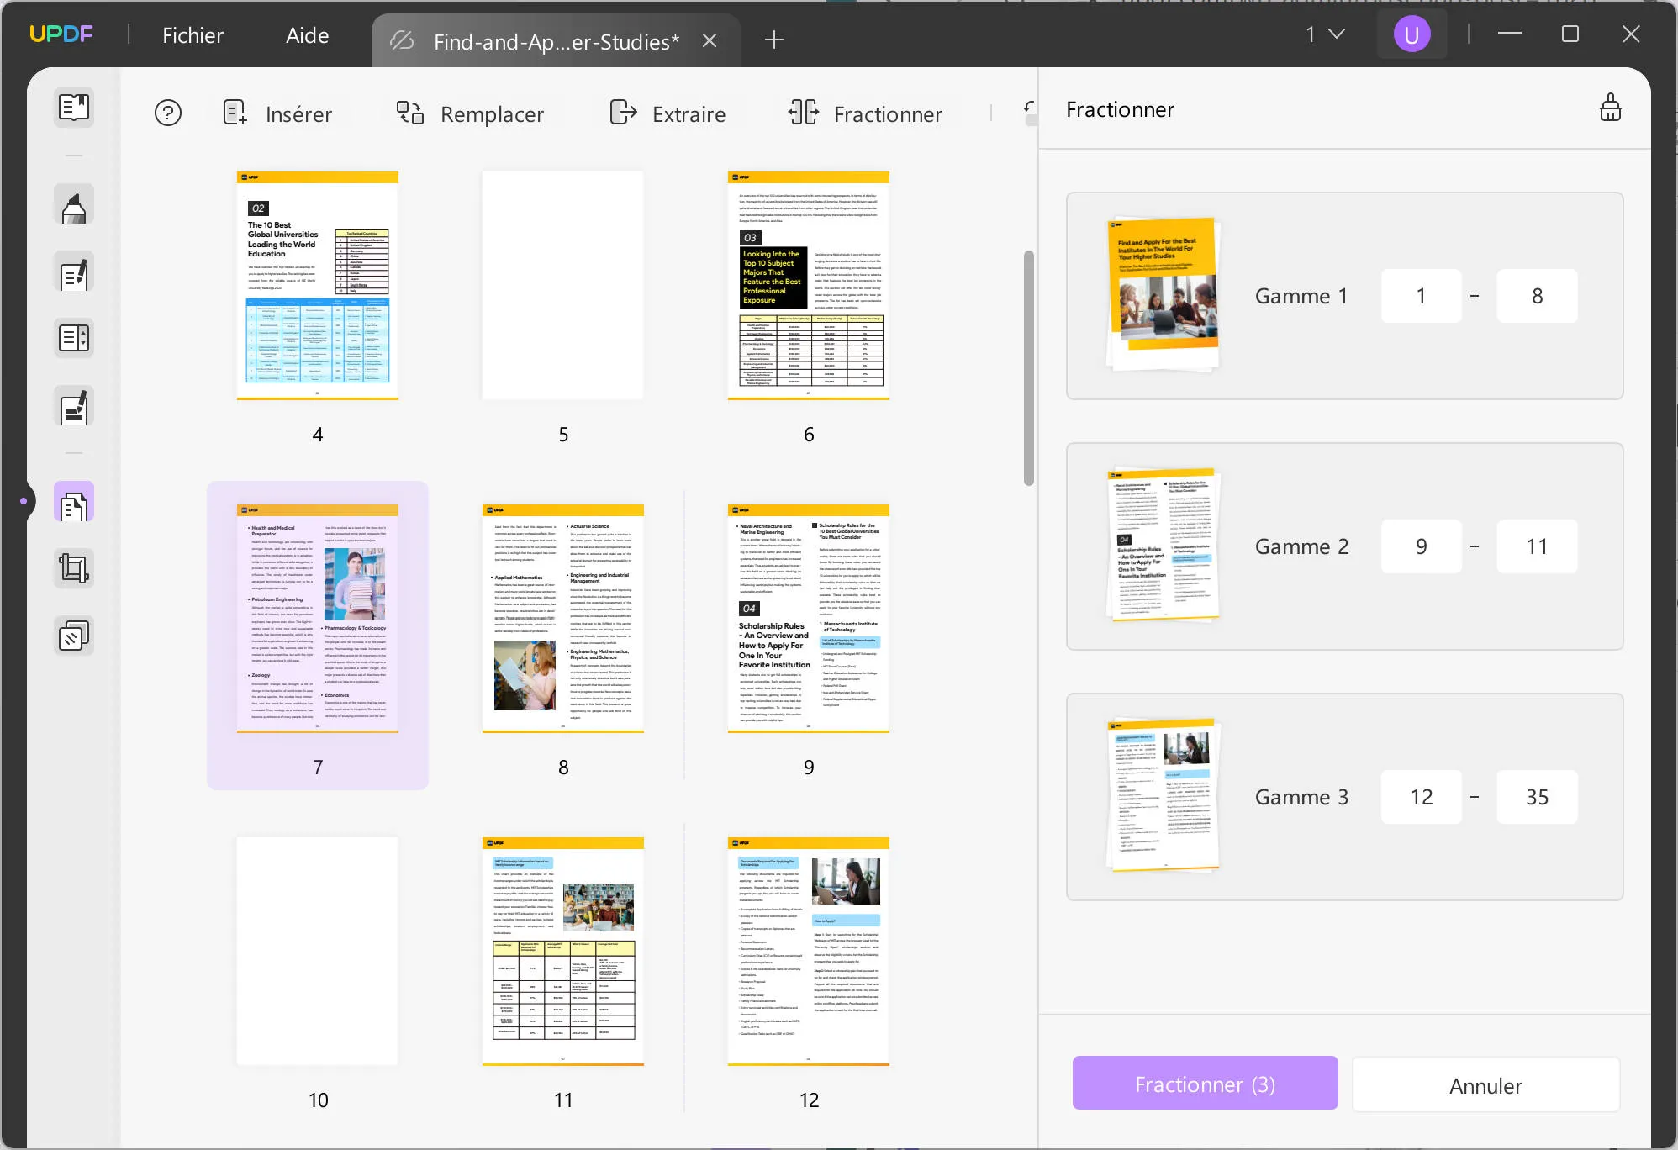Click the help question mark icon
Screen dimensions: 1678x1150
click(x=168, y=113)
